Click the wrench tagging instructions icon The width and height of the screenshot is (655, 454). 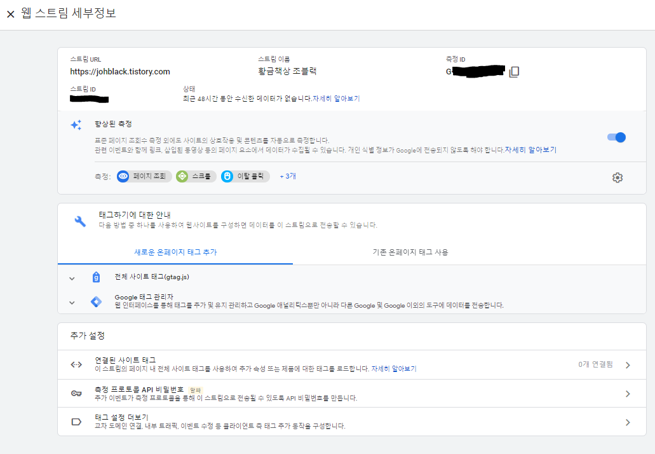pyautogui.click(x=80, y=221)
